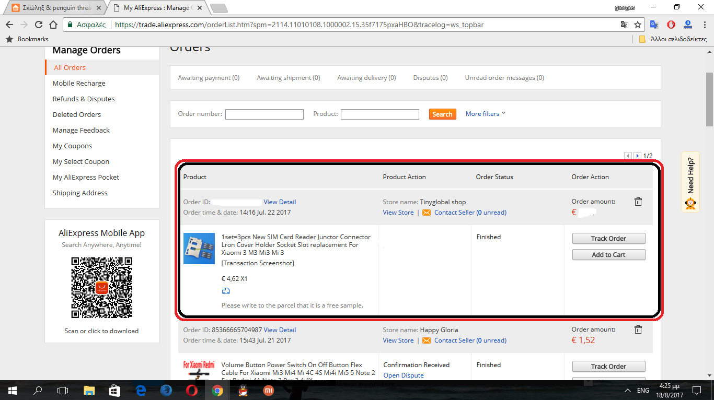
Task: Click the shipping truck icon under the SIM card reader
Action: point(226,291)
